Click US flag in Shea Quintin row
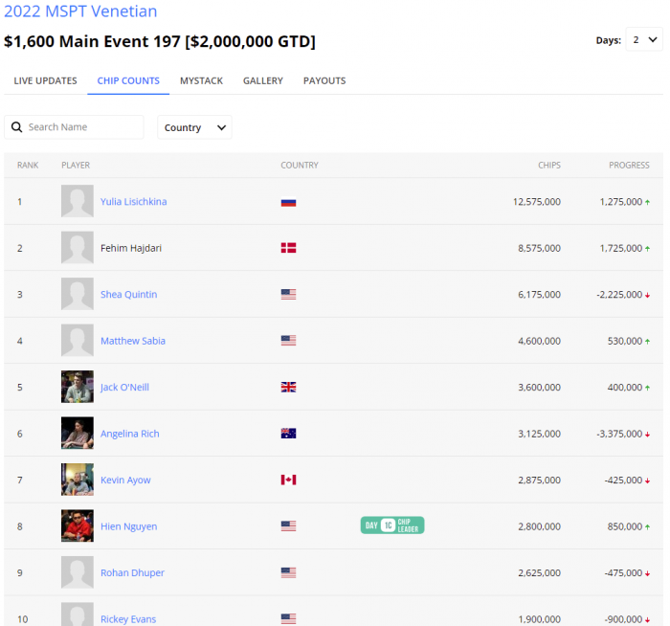This screenshot has height=626, width=670. click(288, 295)
